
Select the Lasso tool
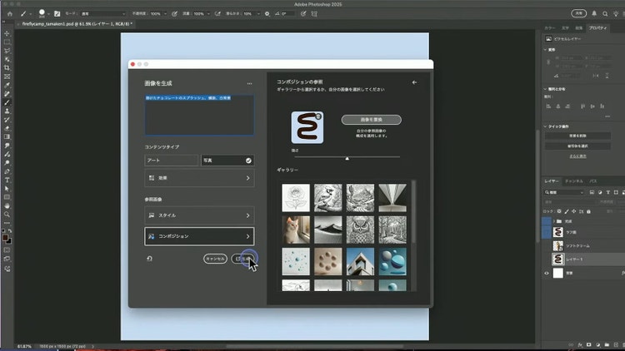(x=7, y=51)
